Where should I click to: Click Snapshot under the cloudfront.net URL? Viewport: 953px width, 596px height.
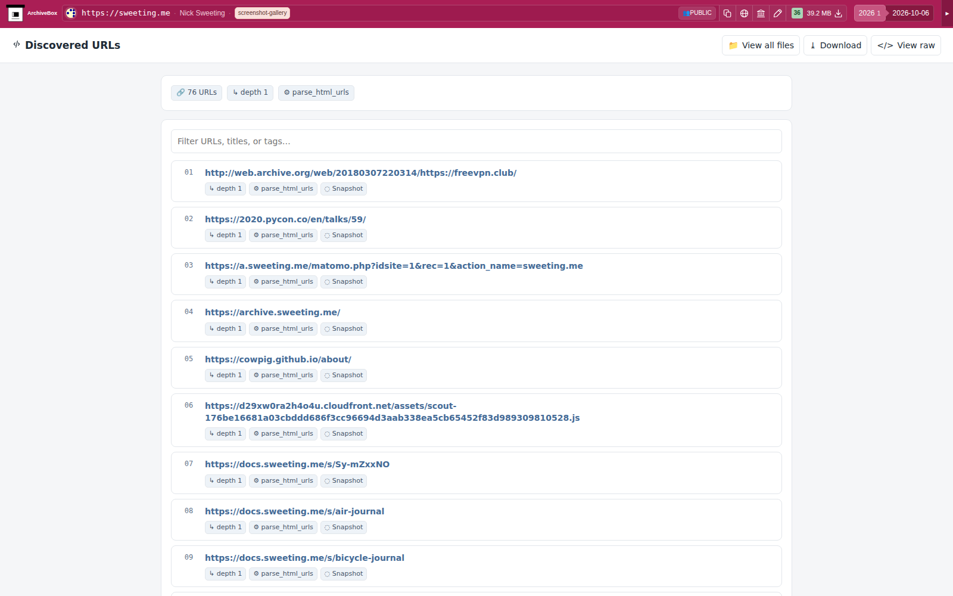pos(344,434)
